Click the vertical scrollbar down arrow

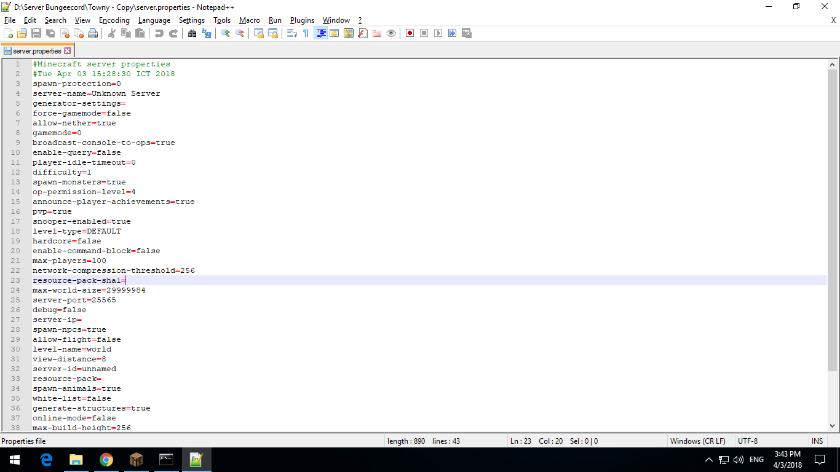[833, 425]
